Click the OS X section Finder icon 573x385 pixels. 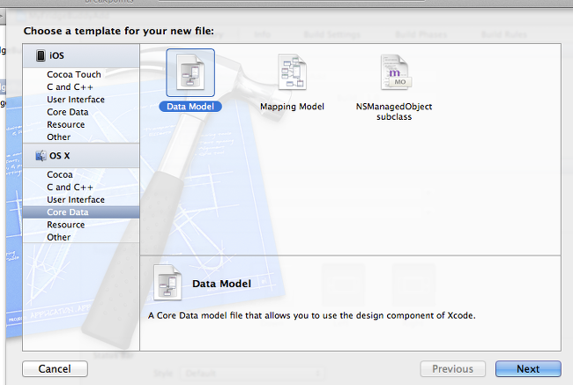[41, 156]
